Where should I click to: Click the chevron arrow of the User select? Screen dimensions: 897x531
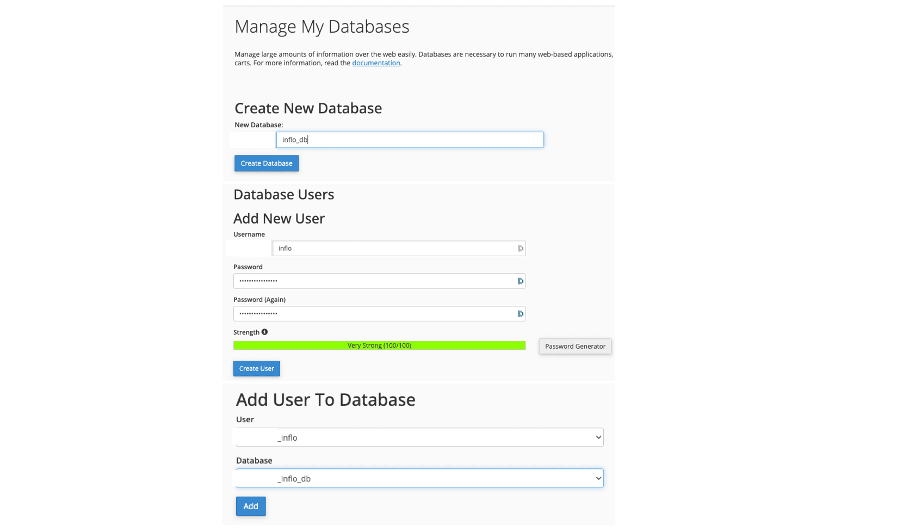[598, 437]
